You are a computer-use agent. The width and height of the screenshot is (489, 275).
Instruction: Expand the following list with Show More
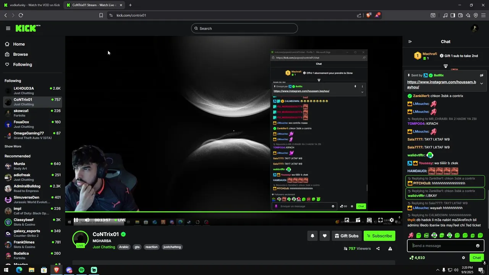point(13,146)
